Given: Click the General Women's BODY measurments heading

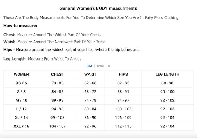Looking at the screenshot, I should point(98,8).
